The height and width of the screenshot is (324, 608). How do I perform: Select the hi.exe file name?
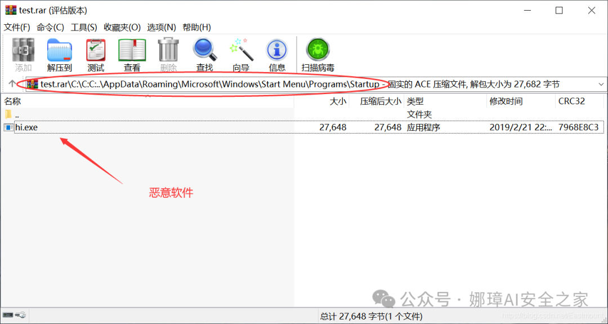(26, 127)
